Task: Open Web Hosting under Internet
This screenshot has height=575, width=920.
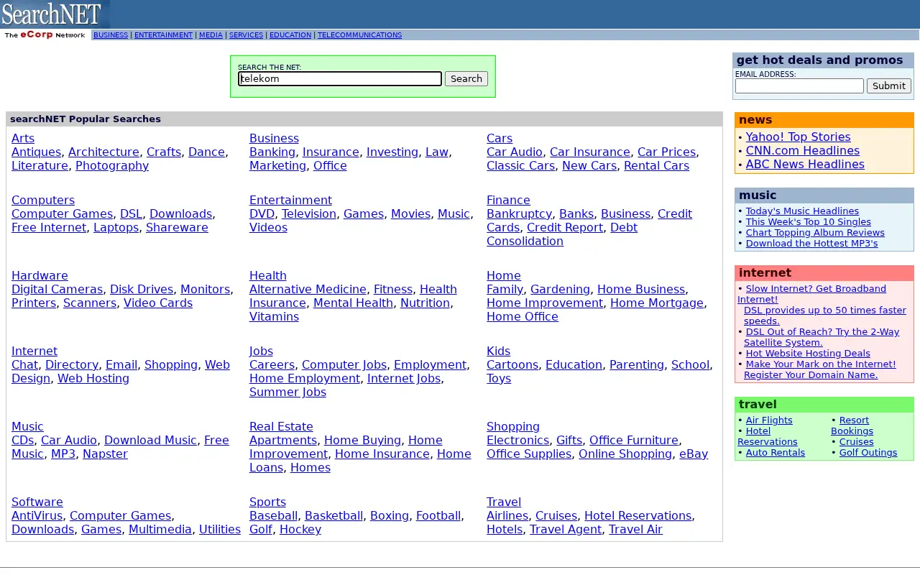Action: tap(93, 379)
